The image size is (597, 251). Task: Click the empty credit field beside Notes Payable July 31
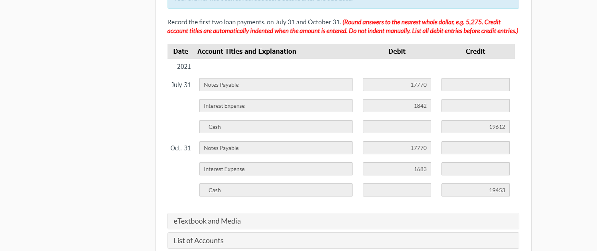click(475, 84)
